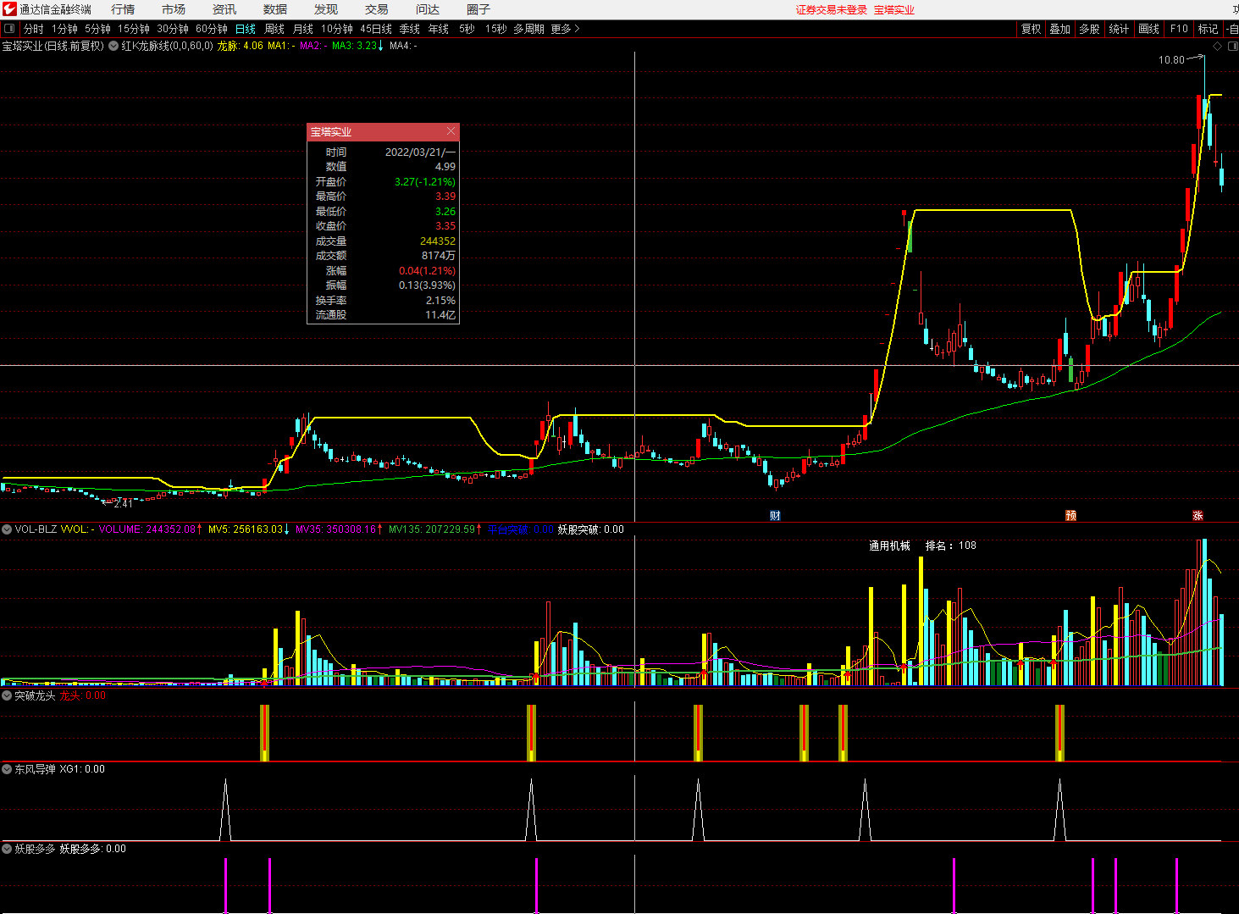Screen dimensions: 1239x914
Task: Open the 突破龙头 indicator dropdown arrow
Action: tap(7, 695)
